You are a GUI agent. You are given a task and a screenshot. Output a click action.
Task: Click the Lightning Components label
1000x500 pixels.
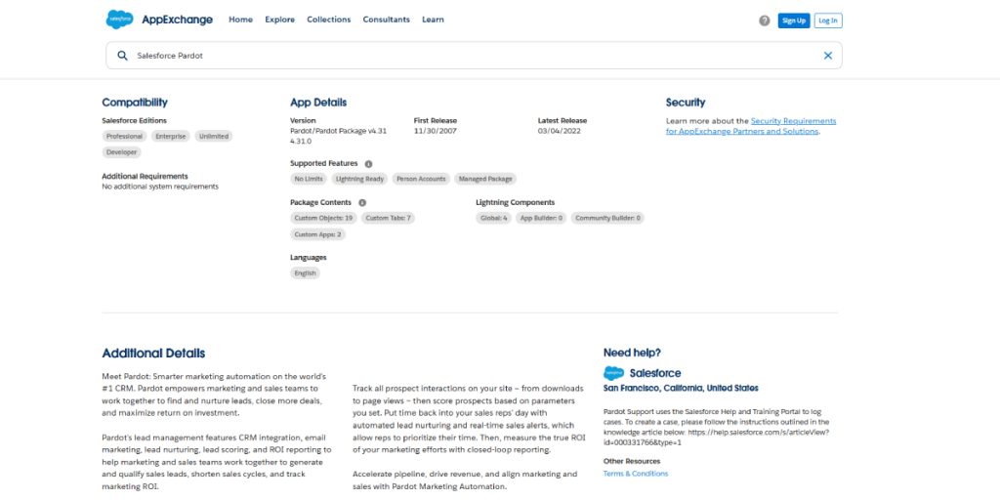click(516, 203)
